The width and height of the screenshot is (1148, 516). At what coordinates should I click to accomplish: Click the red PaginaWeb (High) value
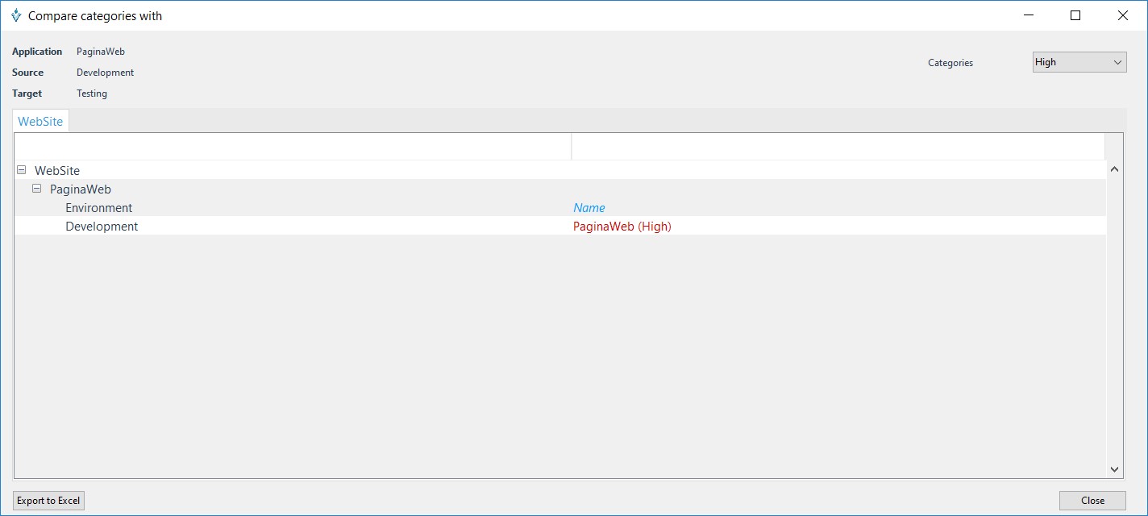[x=622, y=227]
